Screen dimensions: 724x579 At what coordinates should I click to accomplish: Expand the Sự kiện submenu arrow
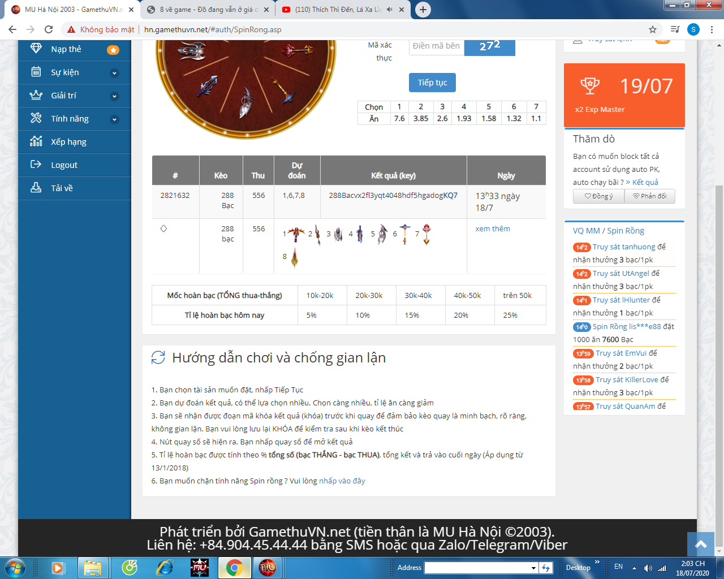tap(114, 73)
